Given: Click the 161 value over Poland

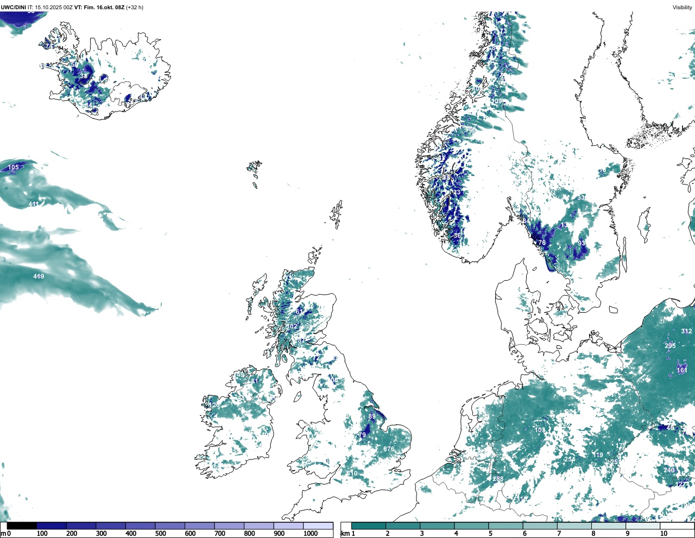Looking at the screenshot, I should click(682, 370).
